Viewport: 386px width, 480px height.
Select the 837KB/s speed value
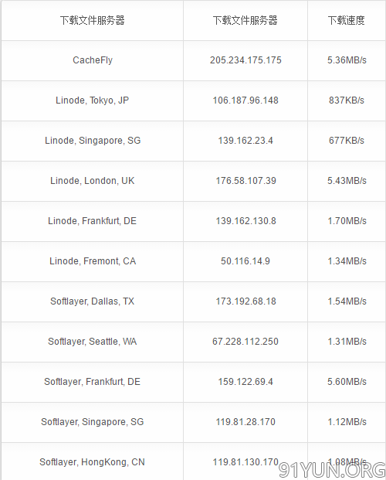(x=347, y=100)
